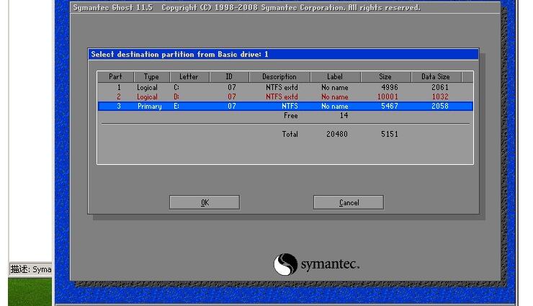This screenshot has width=533, height=306.
Task: Click the ID column header
Action: click(229, 77)
